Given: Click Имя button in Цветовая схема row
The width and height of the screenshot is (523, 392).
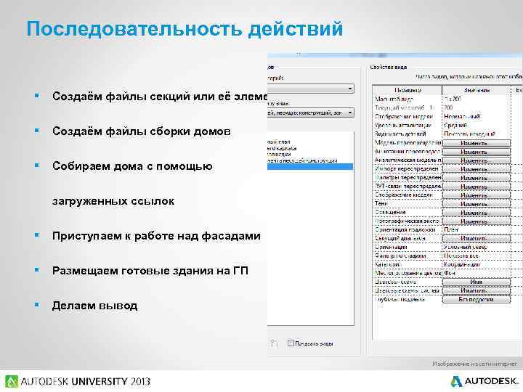Looking at the screenshot, I should (477, 282).
